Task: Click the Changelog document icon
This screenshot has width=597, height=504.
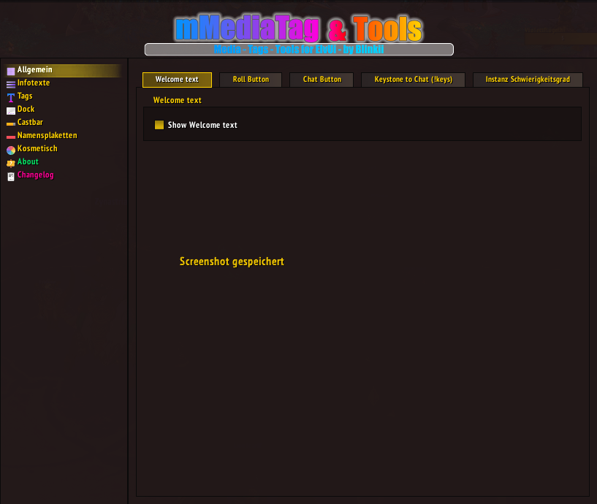Action: point(10,176)
